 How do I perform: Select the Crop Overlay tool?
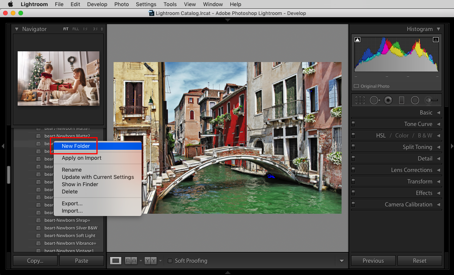pos(360,100)
